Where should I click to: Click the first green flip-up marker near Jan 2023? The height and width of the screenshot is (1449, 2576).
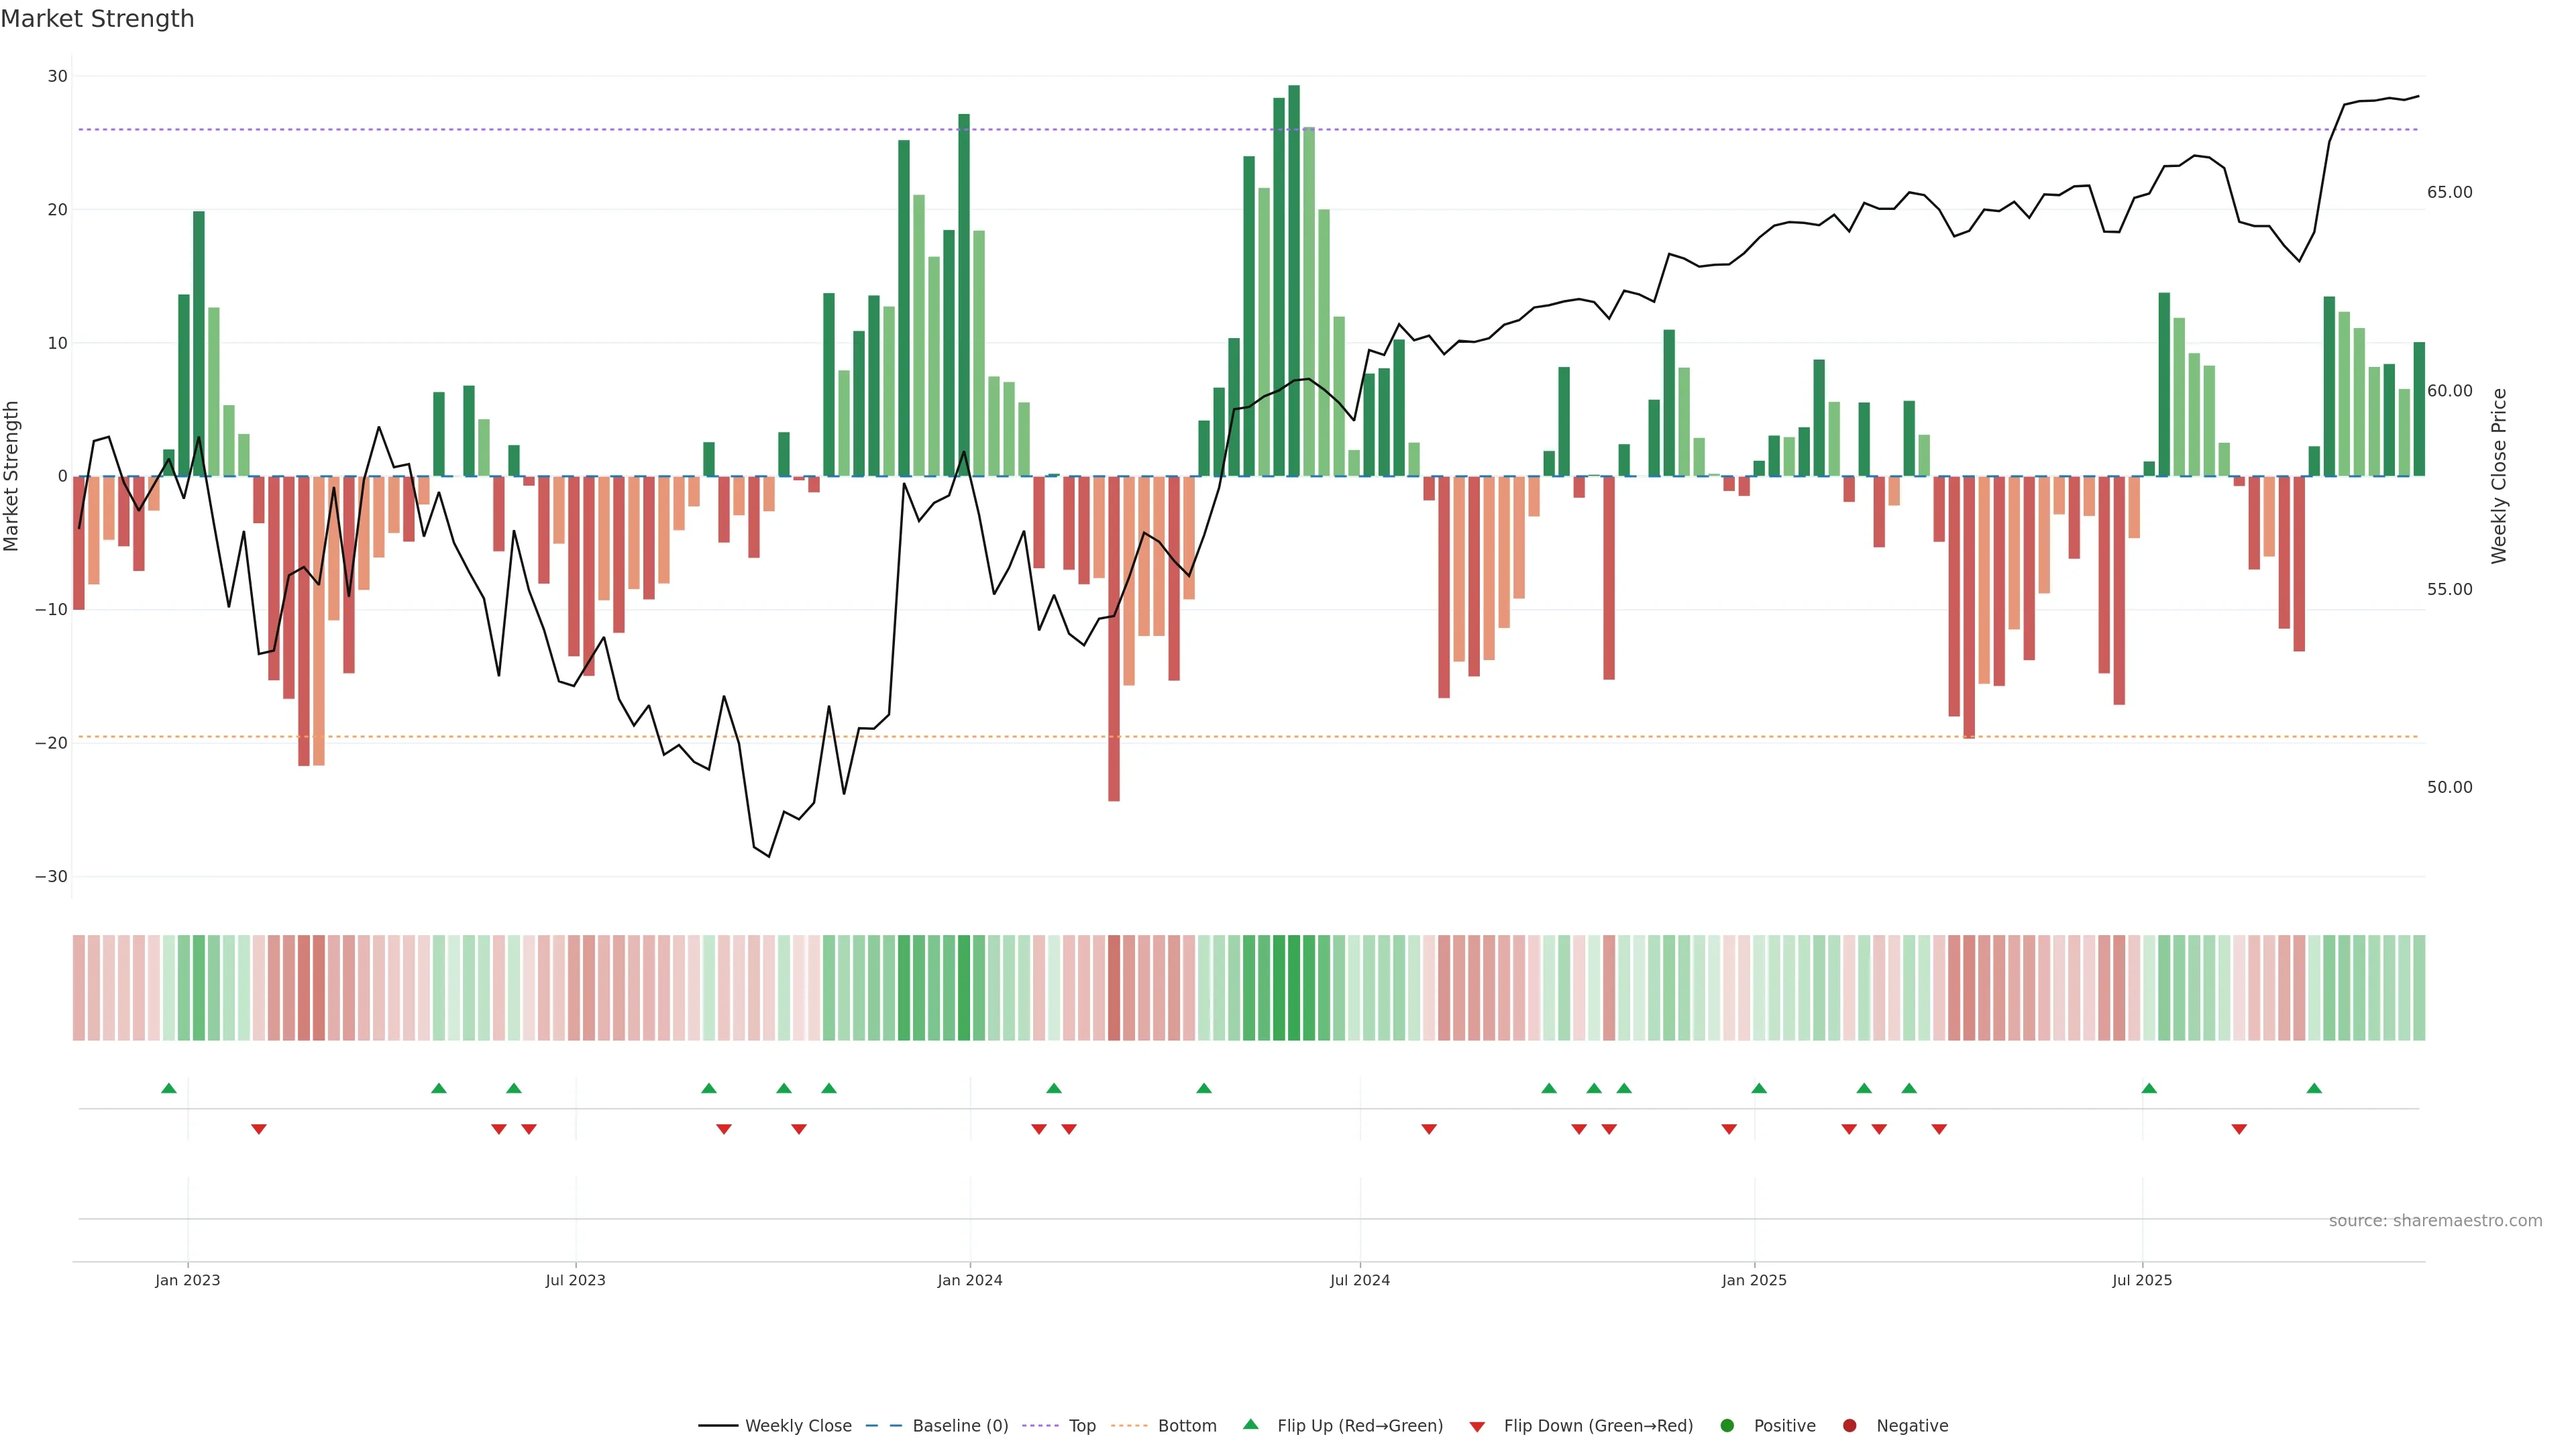tap(169, 1088)
